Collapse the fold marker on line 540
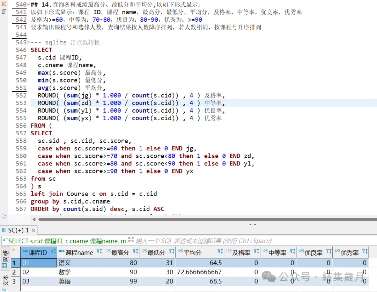Screen dimensions: 377x292 click(x=28, y=4)
